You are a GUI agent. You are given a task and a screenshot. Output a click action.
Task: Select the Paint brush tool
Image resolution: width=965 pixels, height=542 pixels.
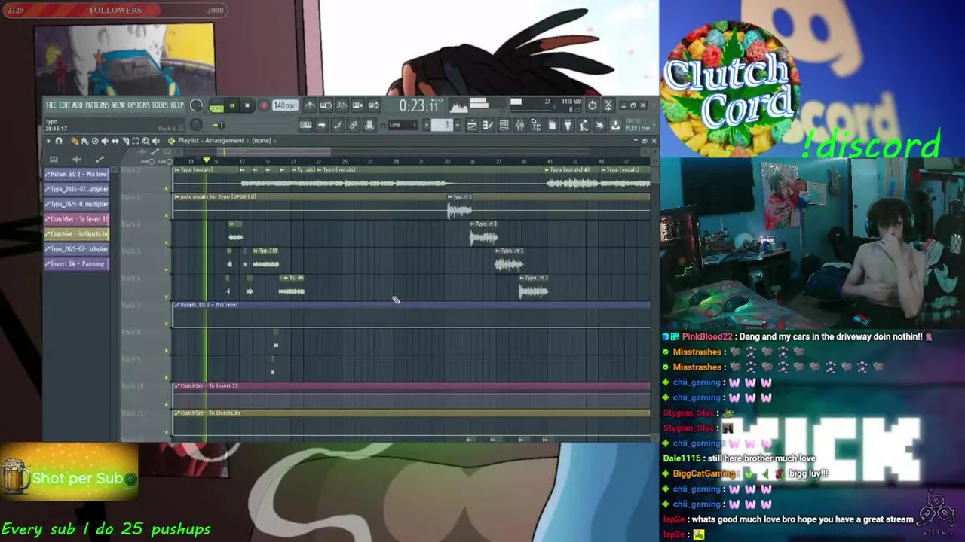[85, 141]
